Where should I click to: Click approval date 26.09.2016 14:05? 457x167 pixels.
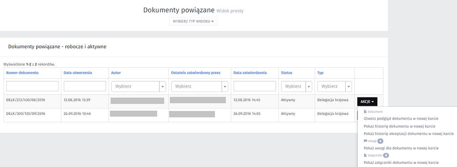pos(247,114)
